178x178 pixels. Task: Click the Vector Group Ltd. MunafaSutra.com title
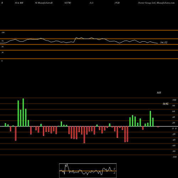coord(156,3)
